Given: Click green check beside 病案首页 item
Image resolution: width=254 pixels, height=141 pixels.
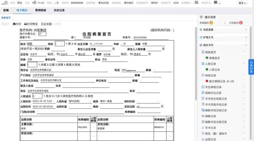Looking at the screenshot, I should tap(207, 58).
